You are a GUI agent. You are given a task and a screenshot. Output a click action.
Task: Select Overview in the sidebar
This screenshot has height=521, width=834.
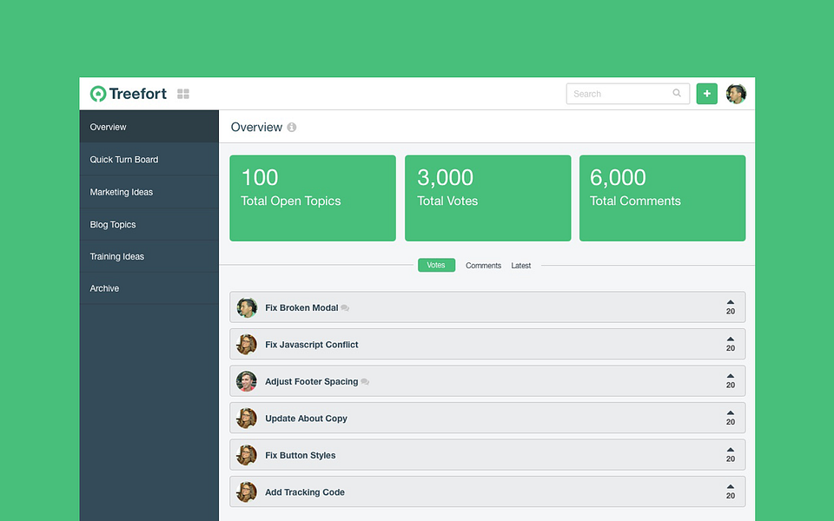coord(149,127)
